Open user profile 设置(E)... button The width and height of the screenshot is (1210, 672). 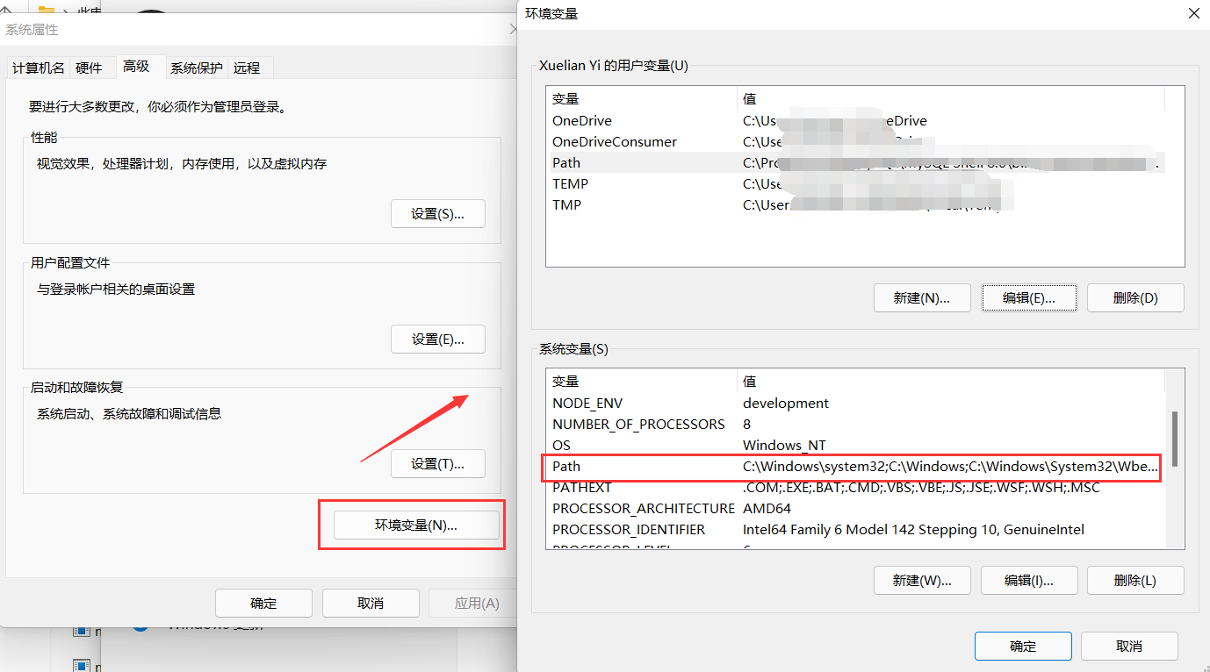click(437, 340)
